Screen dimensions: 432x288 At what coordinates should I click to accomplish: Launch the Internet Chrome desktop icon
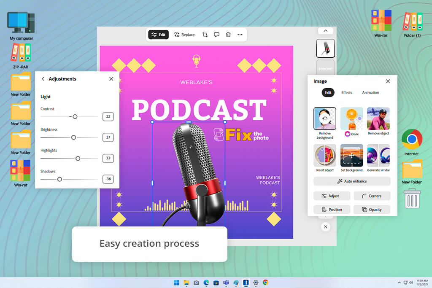412,142
